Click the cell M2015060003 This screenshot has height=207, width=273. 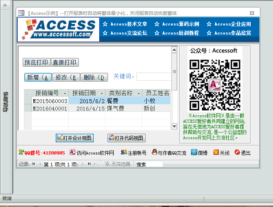point(50,101)
